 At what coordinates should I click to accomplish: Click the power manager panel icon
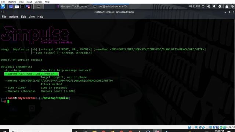(220, 7)
